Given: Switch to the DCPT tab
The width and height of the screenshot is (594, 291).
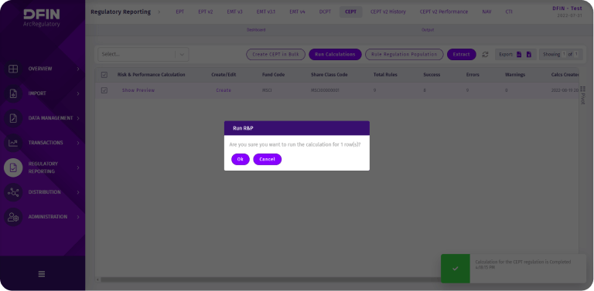Looking at the screenshot, I should (x=325, y=12).
